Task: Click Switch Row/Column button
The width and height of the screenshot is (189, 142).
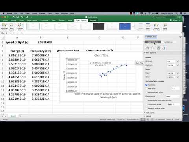Action: point(141,27)
